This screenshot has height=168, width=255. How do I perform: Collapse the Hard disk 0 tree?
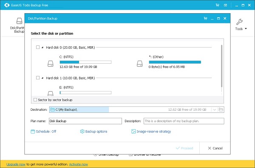tap(42, 48)
